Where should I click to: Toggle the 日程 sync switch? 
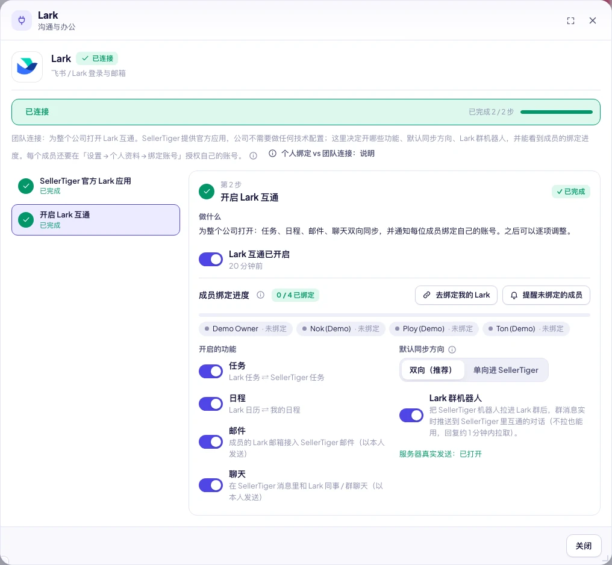click(x=211, y=404)
